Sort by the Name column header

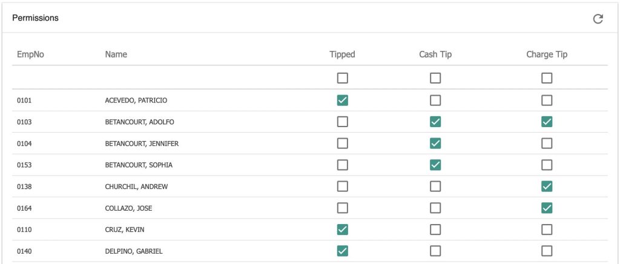pyautogui.click(x=116, y=54)
